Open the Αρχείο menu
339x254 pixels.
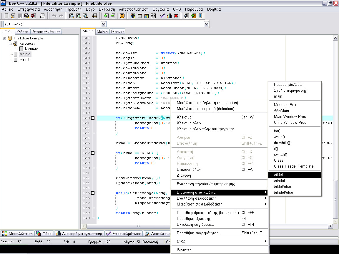point(7,9)
